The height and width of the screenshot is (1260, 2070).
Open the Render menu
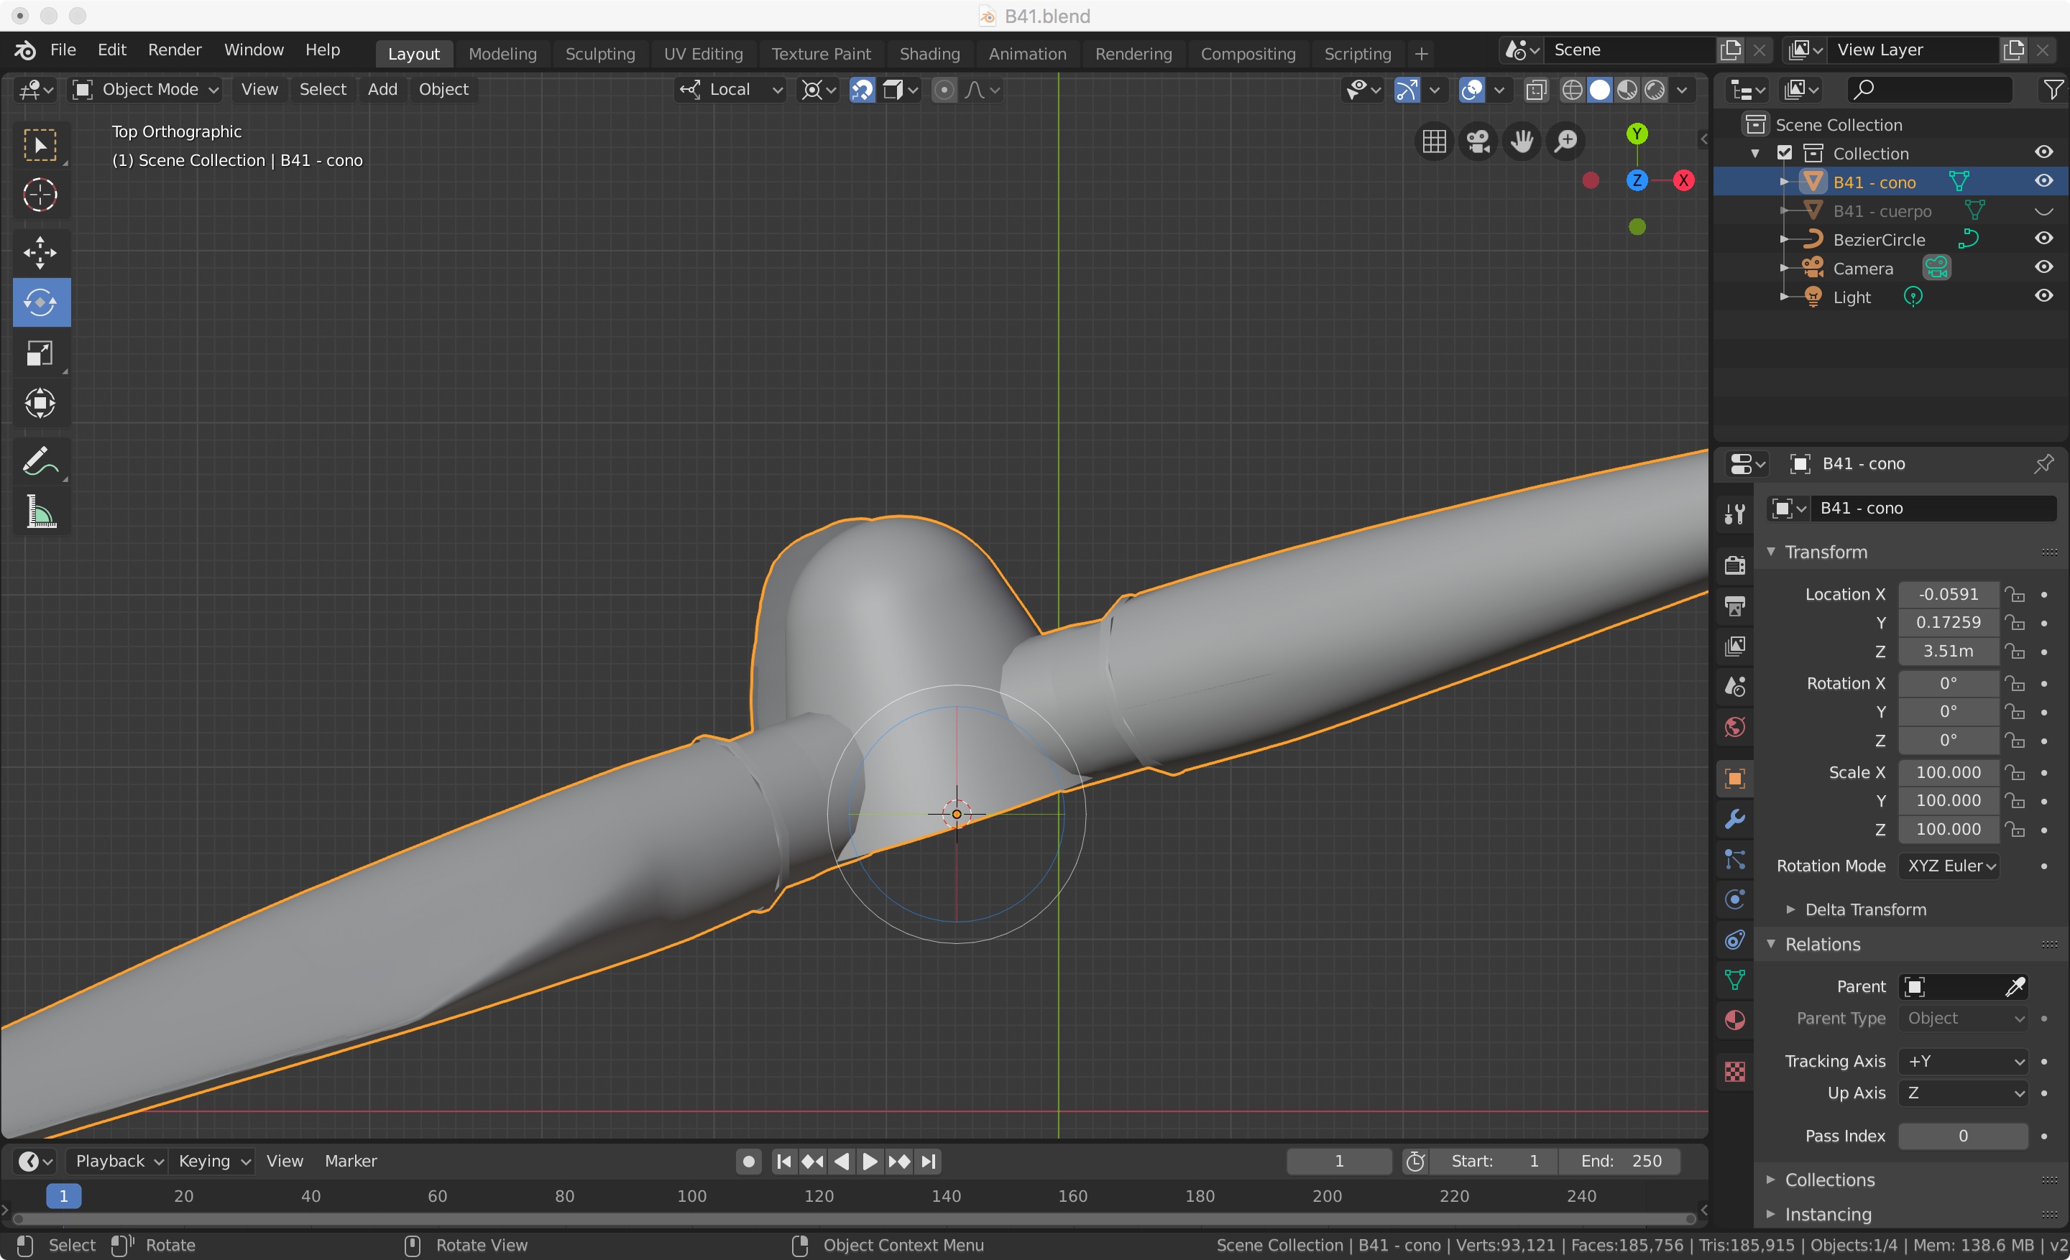[x=175, y=50]
